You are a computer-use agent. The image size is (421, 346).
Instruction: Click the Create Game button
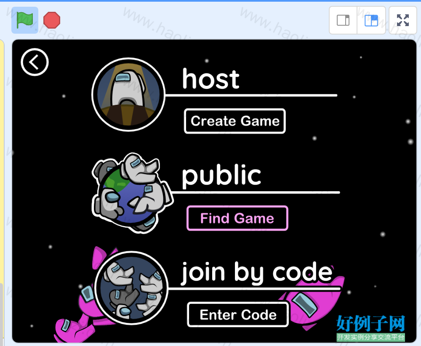coord(235,121)
